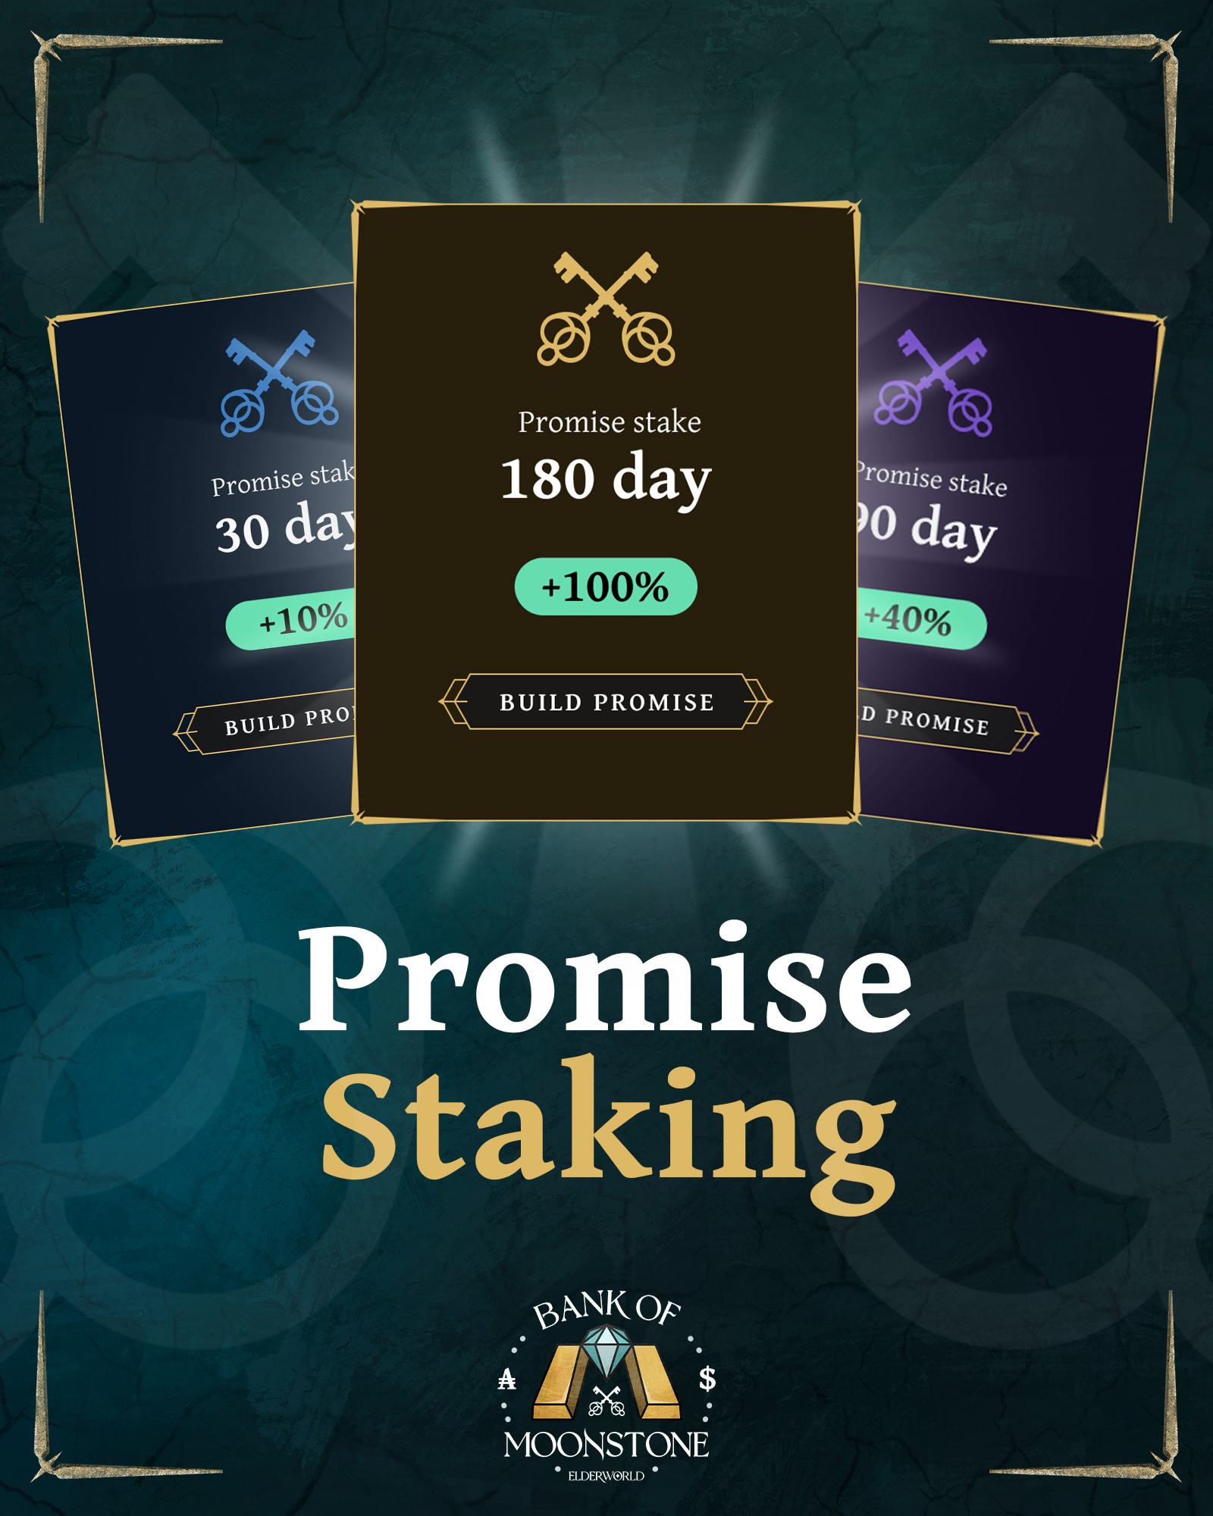This screenshot has height=1516, width=1213.
Task: Click the 30 day card text
Action: pos(286,527)
